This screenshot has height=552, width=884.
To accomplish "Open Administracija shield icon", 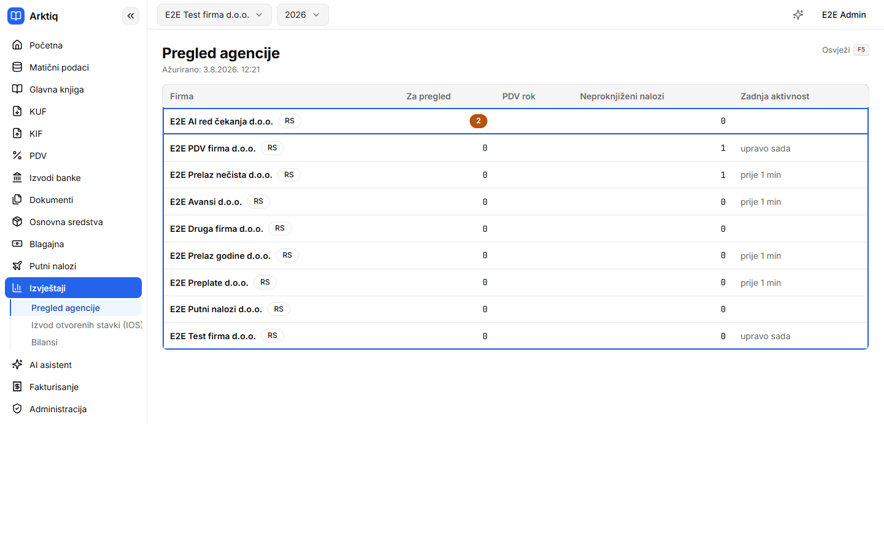I will (17, 409).
